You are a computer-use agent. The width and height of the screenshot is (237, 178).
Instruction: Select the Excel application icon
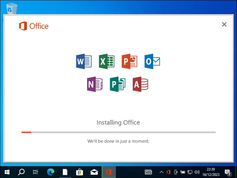[107, 61]
